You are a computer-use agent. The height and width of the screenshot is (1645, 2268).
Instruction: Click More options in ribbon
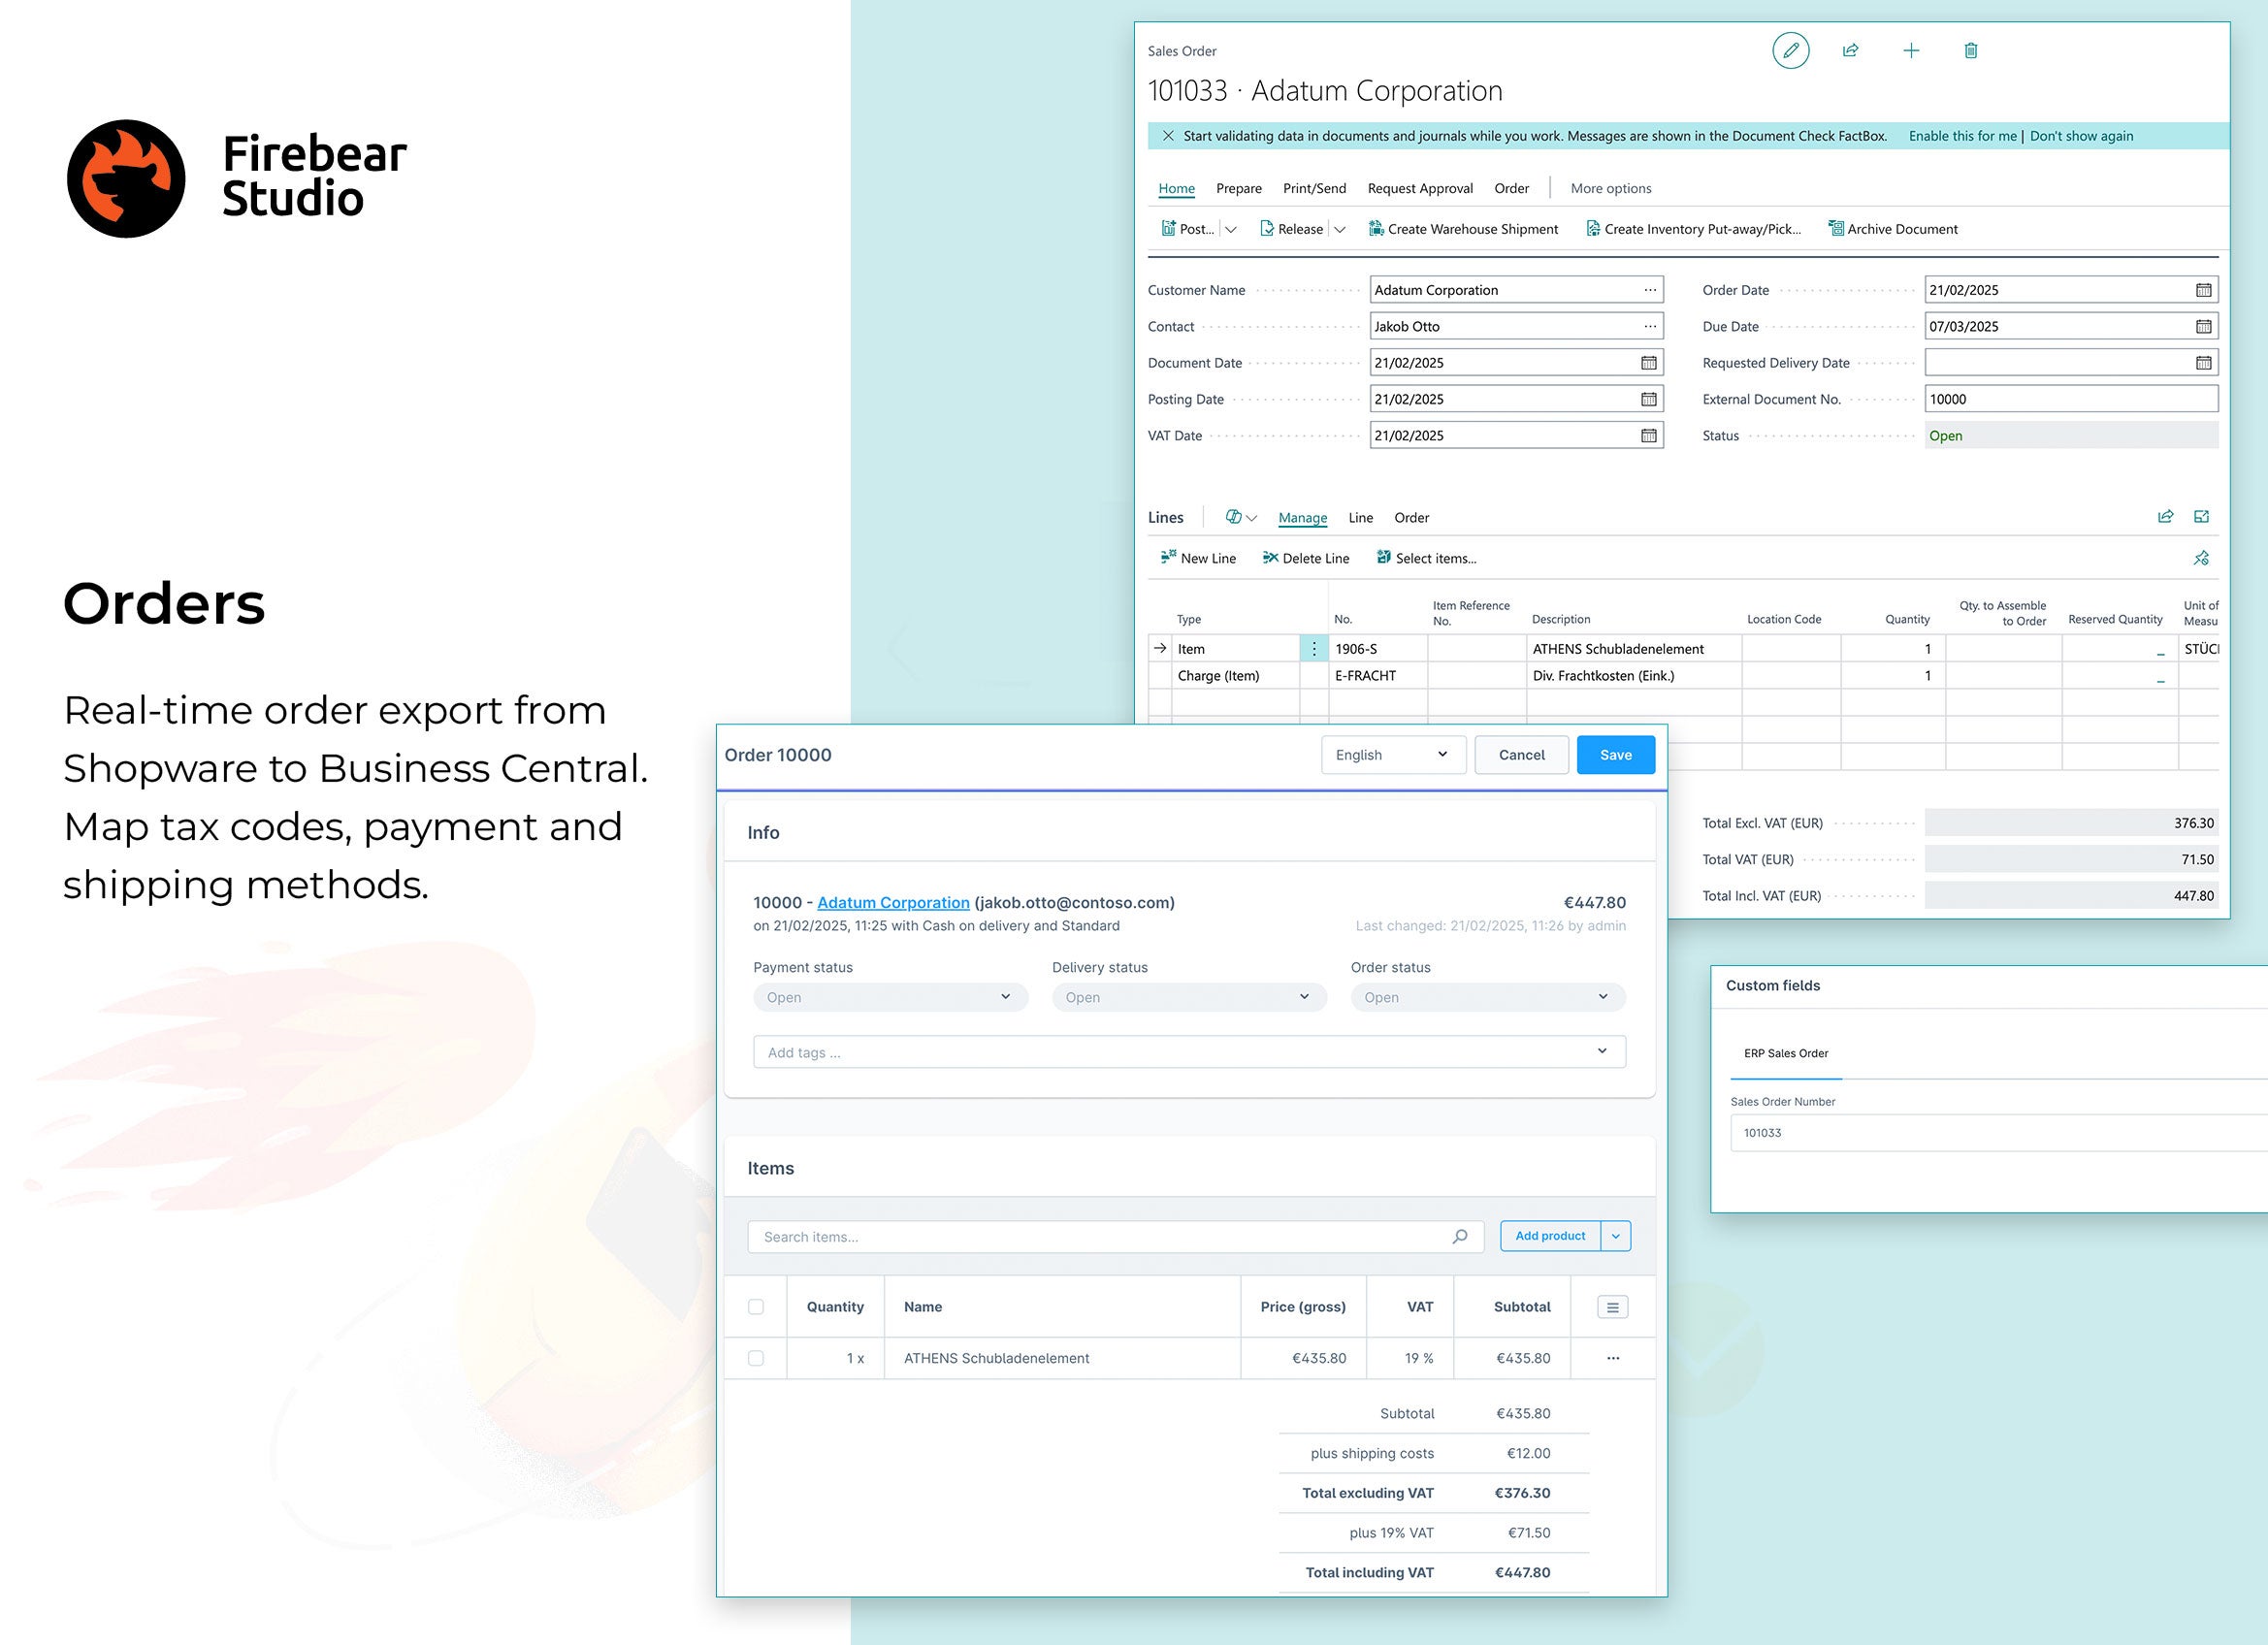(1610, 188)
